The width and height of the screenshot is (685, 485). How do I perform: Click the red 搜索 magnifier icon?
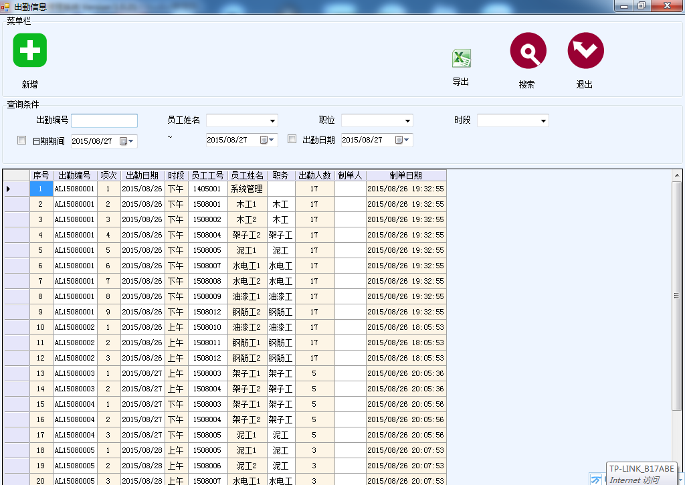click(x=528, y=51)
